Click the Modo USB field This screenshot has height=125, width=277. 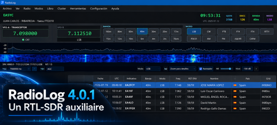(x=153, y=69)
